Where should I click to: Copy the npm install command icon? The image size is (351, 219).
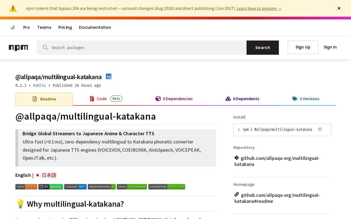coord(320,129)
